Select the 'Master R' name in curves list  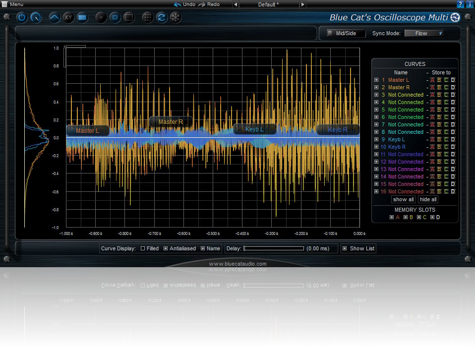point(399,87)
